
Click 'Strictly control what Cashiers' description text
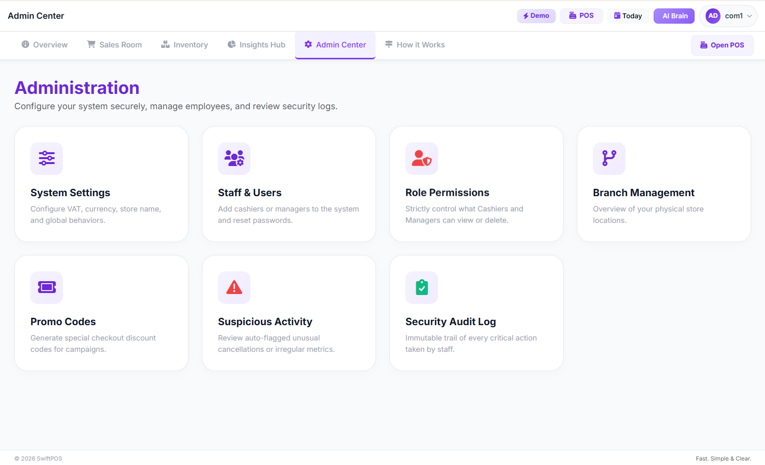(x=464, y=214)
